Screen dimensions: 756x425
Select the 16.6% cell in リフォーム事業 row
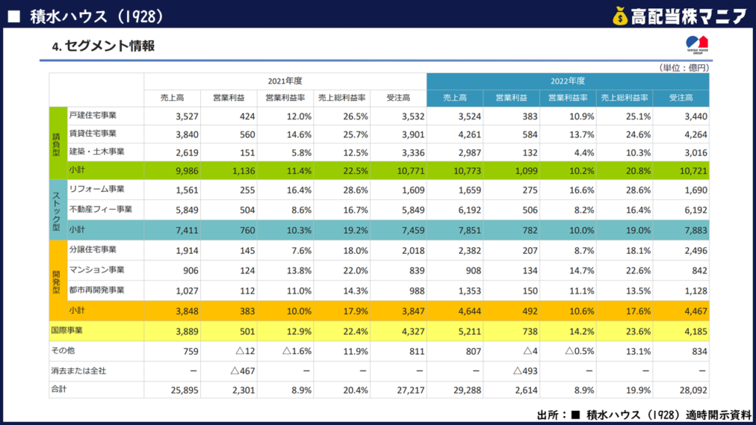[x=582, y=190]
